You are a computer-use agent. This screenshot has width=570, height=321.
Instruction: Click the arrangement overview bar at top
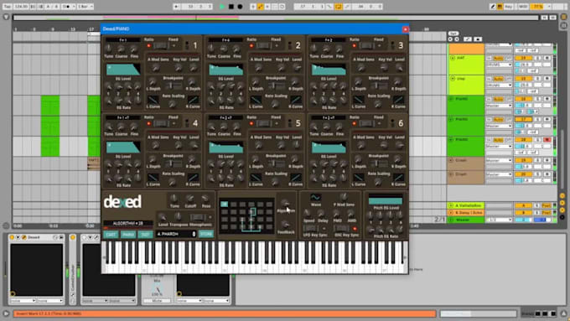(276, 18)
